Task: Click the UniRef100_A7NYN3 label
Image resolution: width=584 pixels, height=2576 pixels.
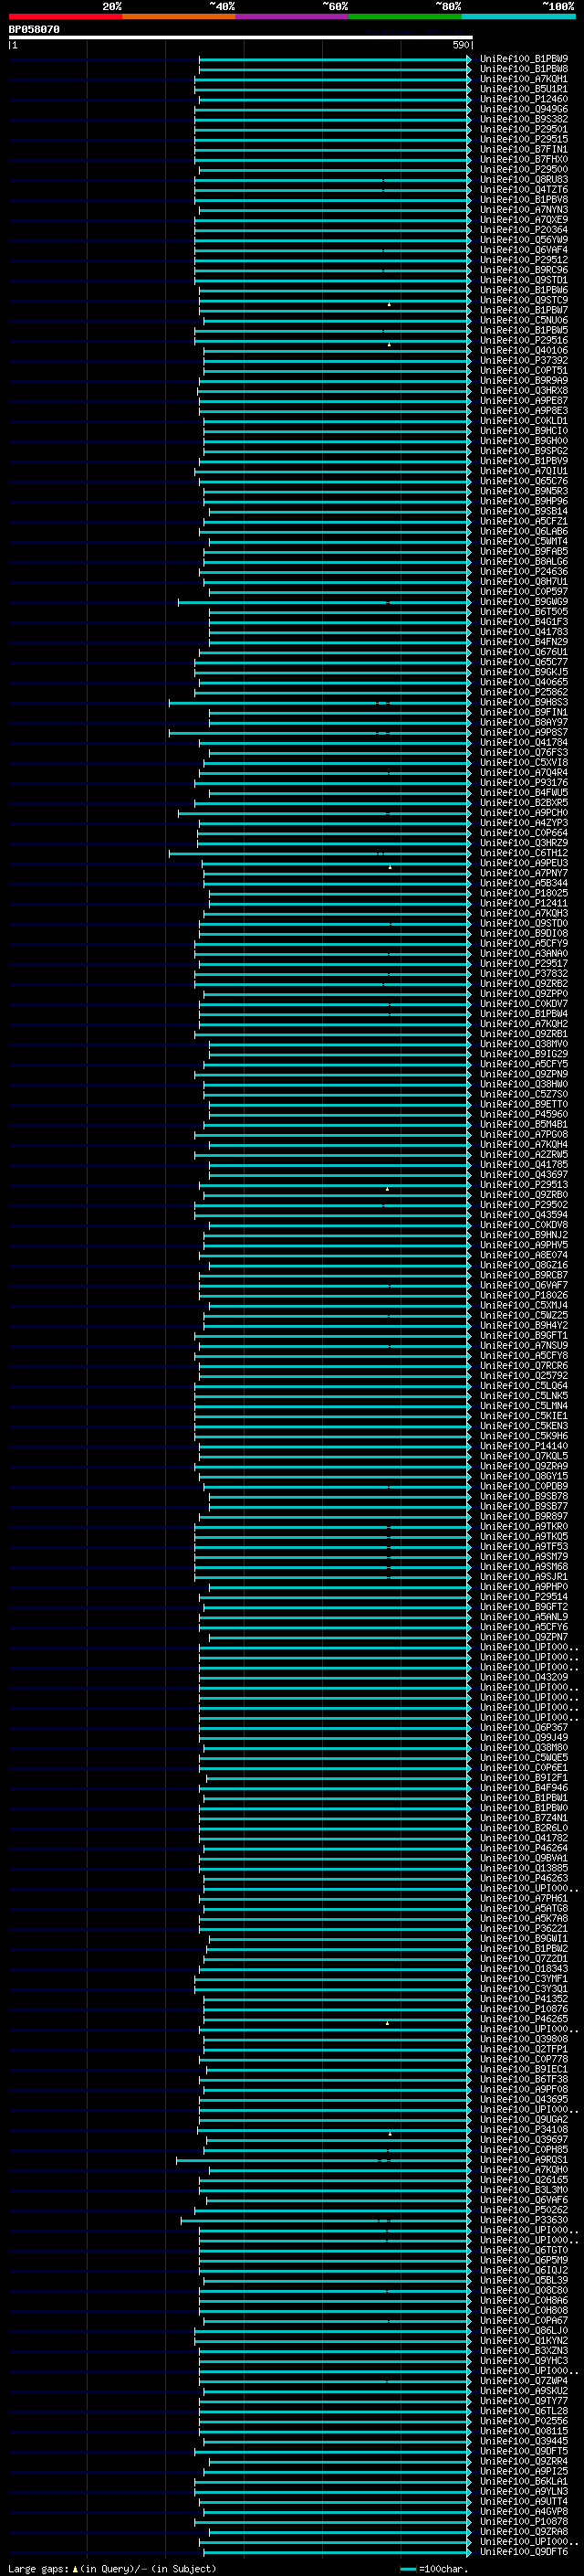Action: tap(524, 210)
